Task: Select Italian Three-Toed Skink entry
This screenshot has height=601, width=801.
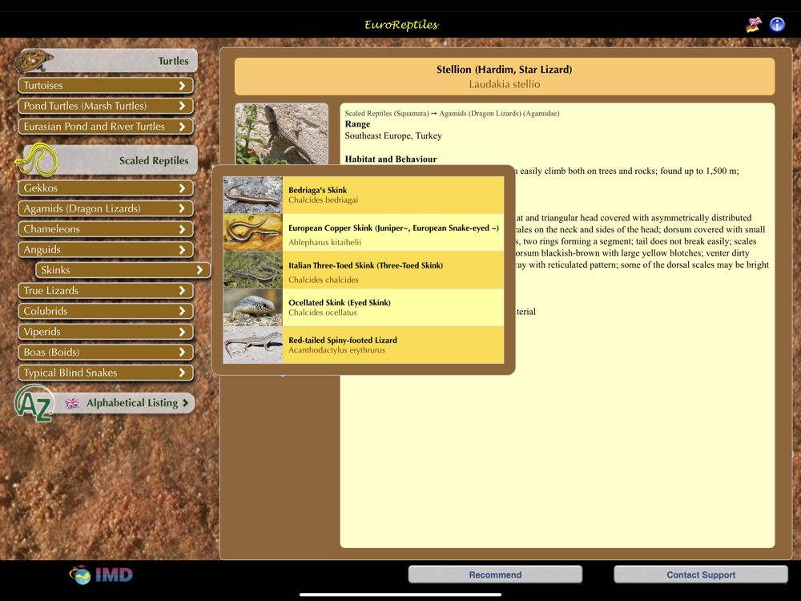Action: 364,270
